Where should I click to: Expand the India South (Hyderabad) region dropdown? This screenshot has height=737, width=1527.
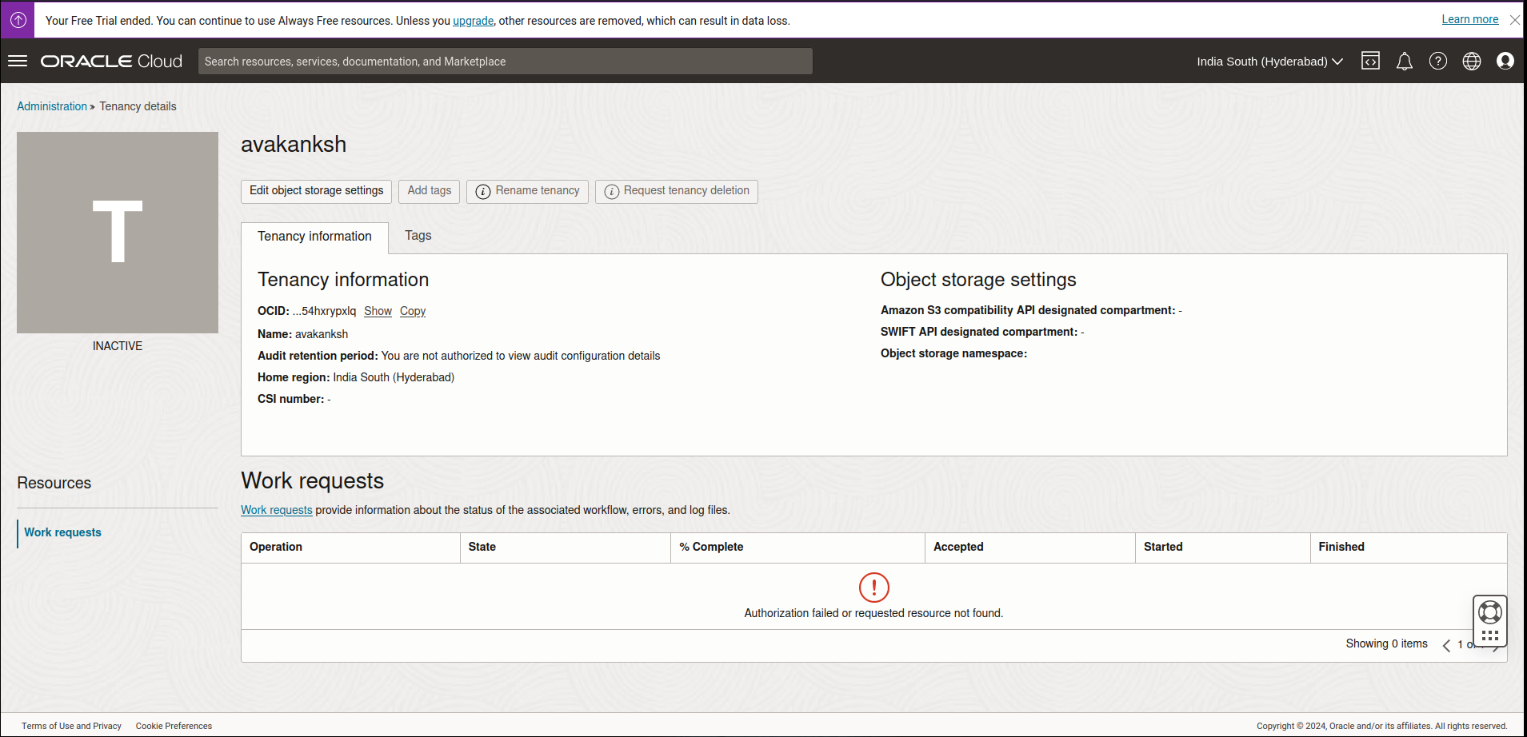[1269, 62]
